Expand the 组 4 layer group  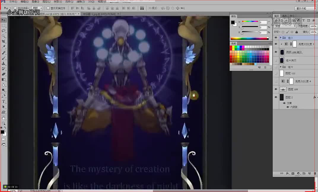(x=281, y=67)
